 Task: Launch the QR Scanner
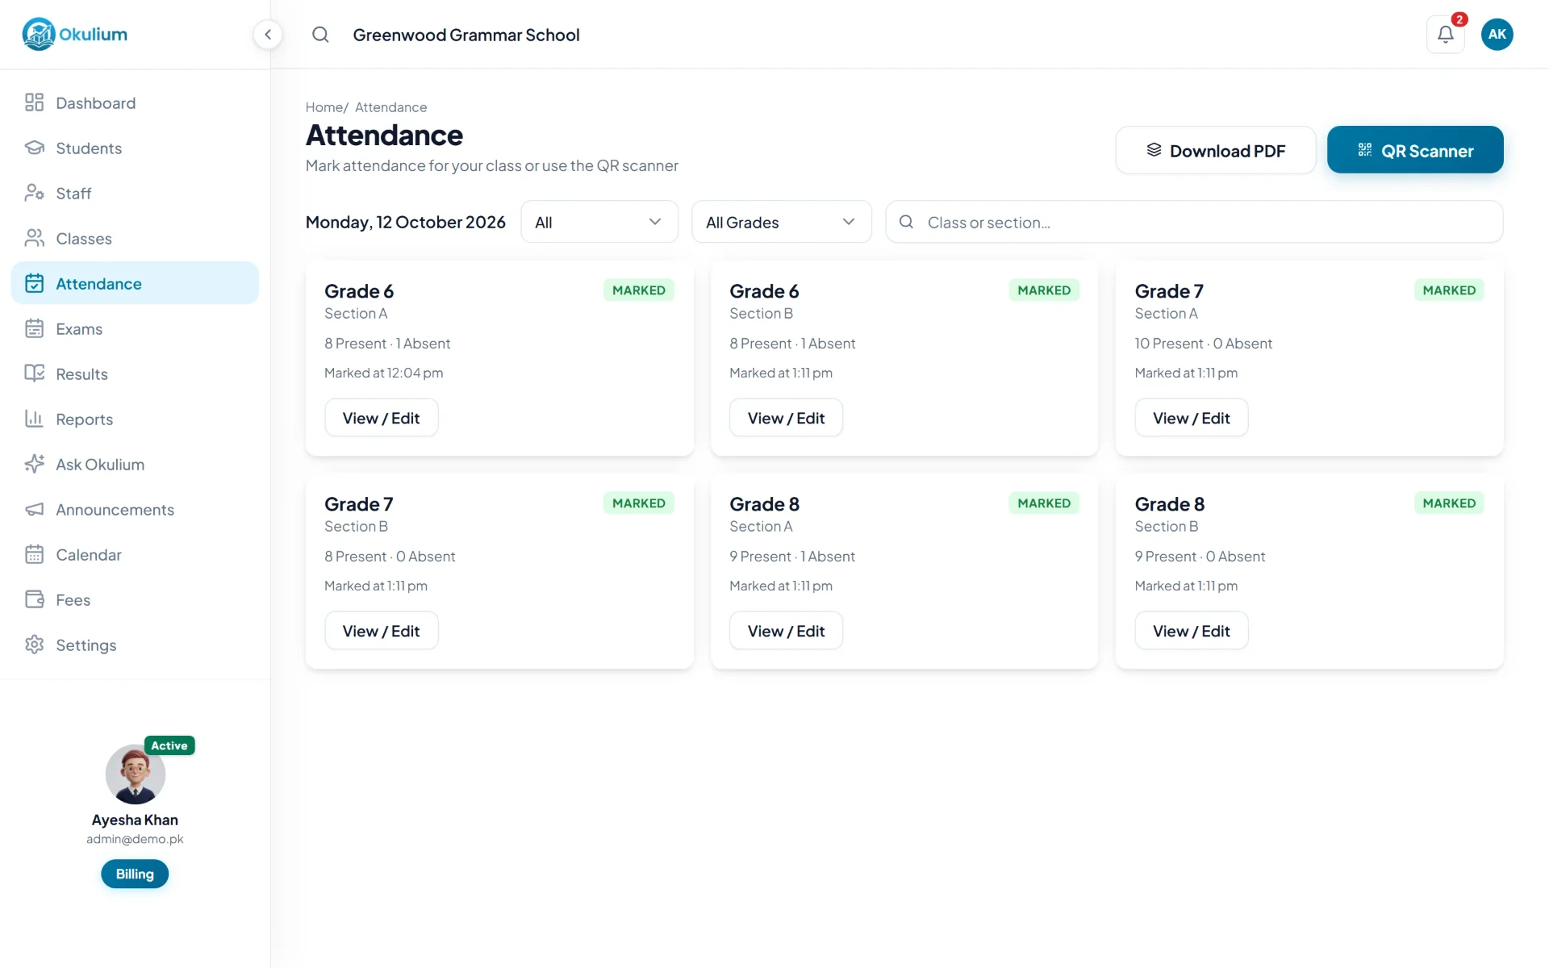tap(1414, 150)
